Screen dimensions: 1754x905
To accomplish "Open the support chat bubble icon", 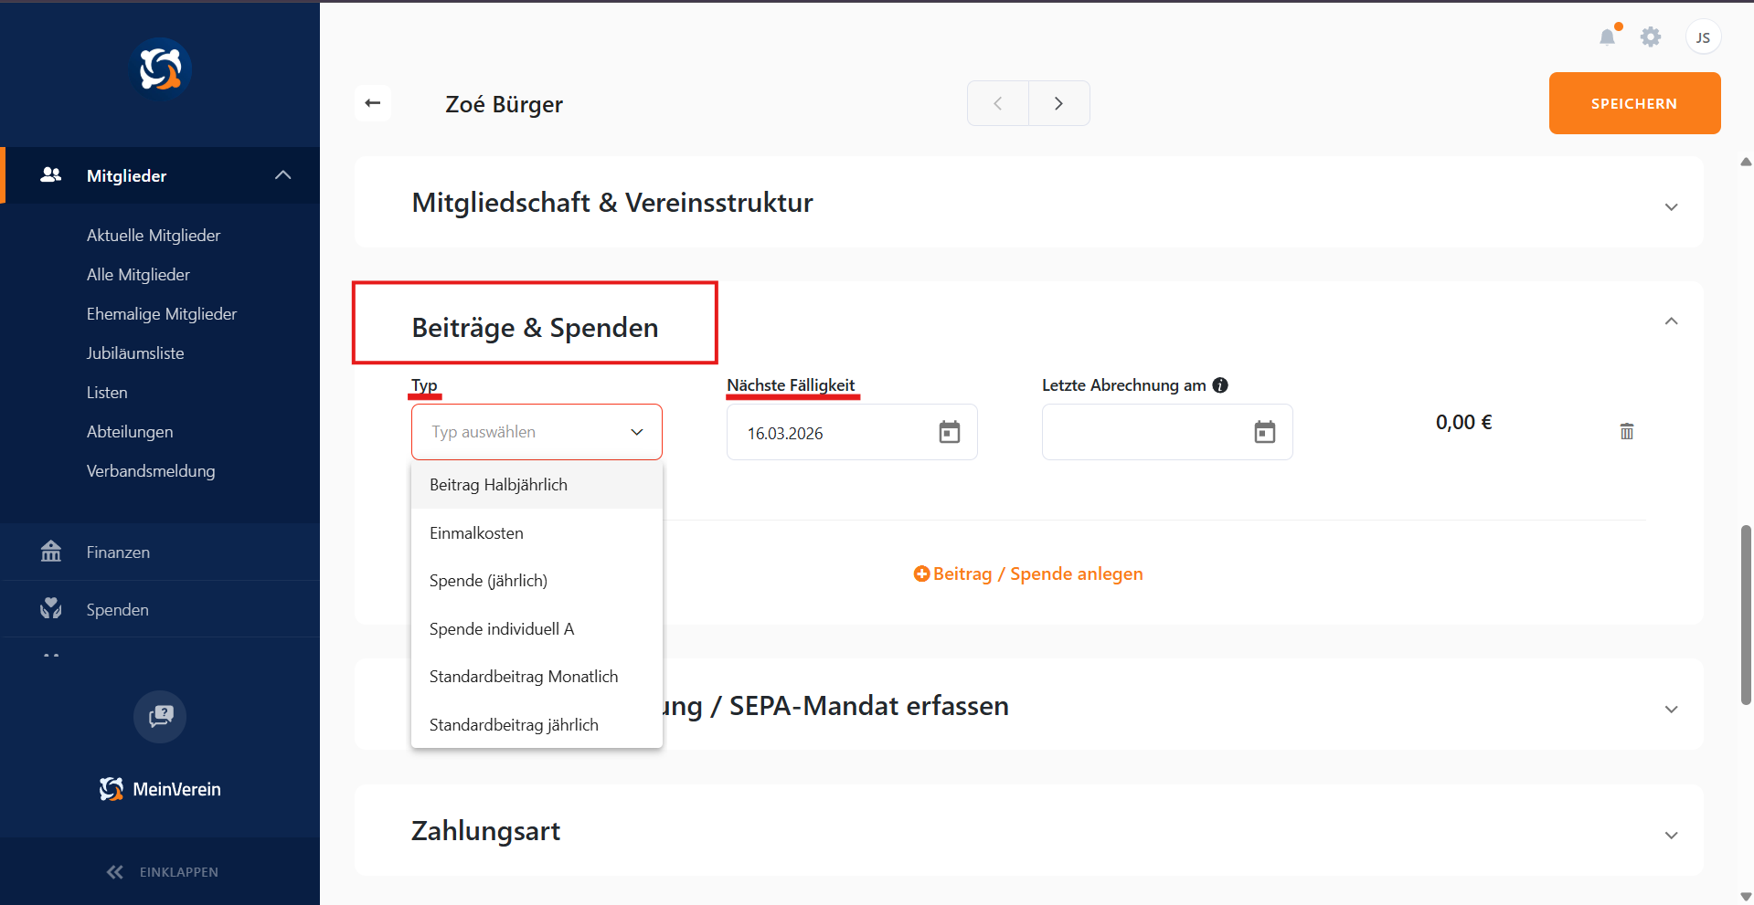I will click(x=160, y=716).
